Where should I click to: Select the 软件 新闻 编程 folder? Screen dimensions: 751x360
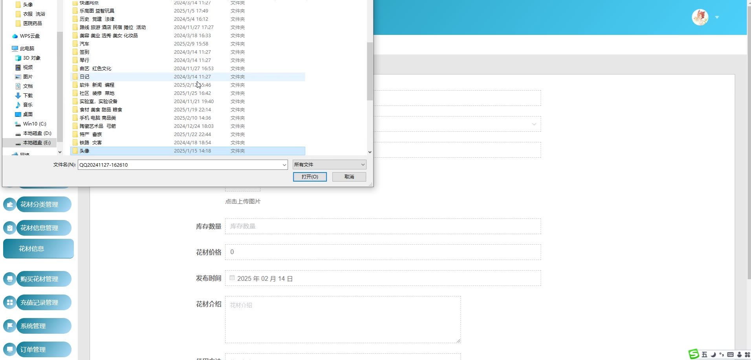coord(188,85)
